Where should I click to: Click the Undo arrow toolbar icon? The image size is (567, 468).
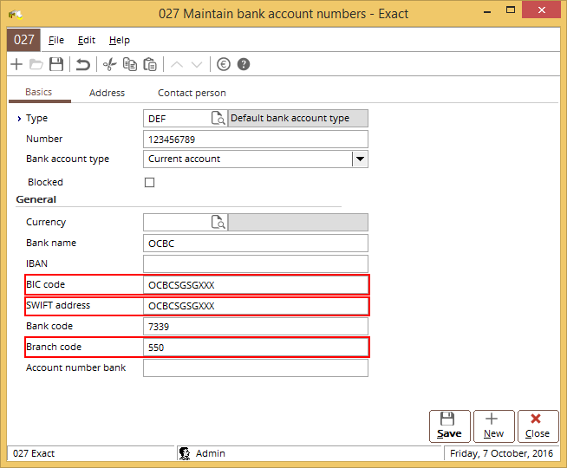click(83, 64)
